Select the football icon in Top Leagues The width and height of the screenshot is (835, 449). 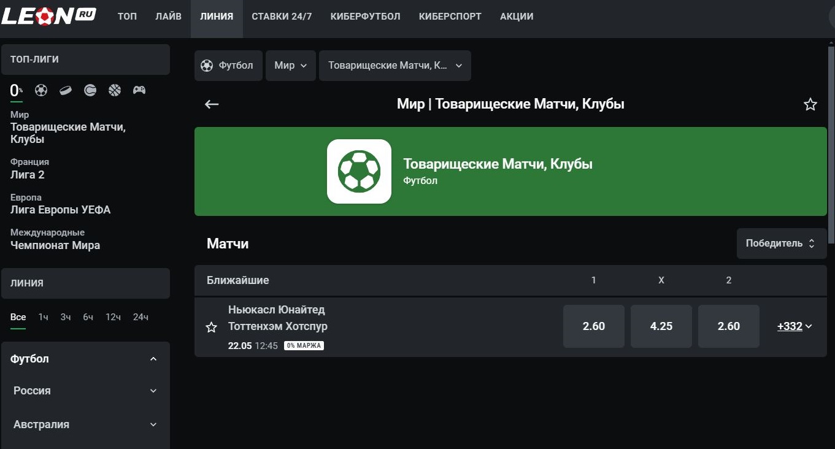click(41, 90)
